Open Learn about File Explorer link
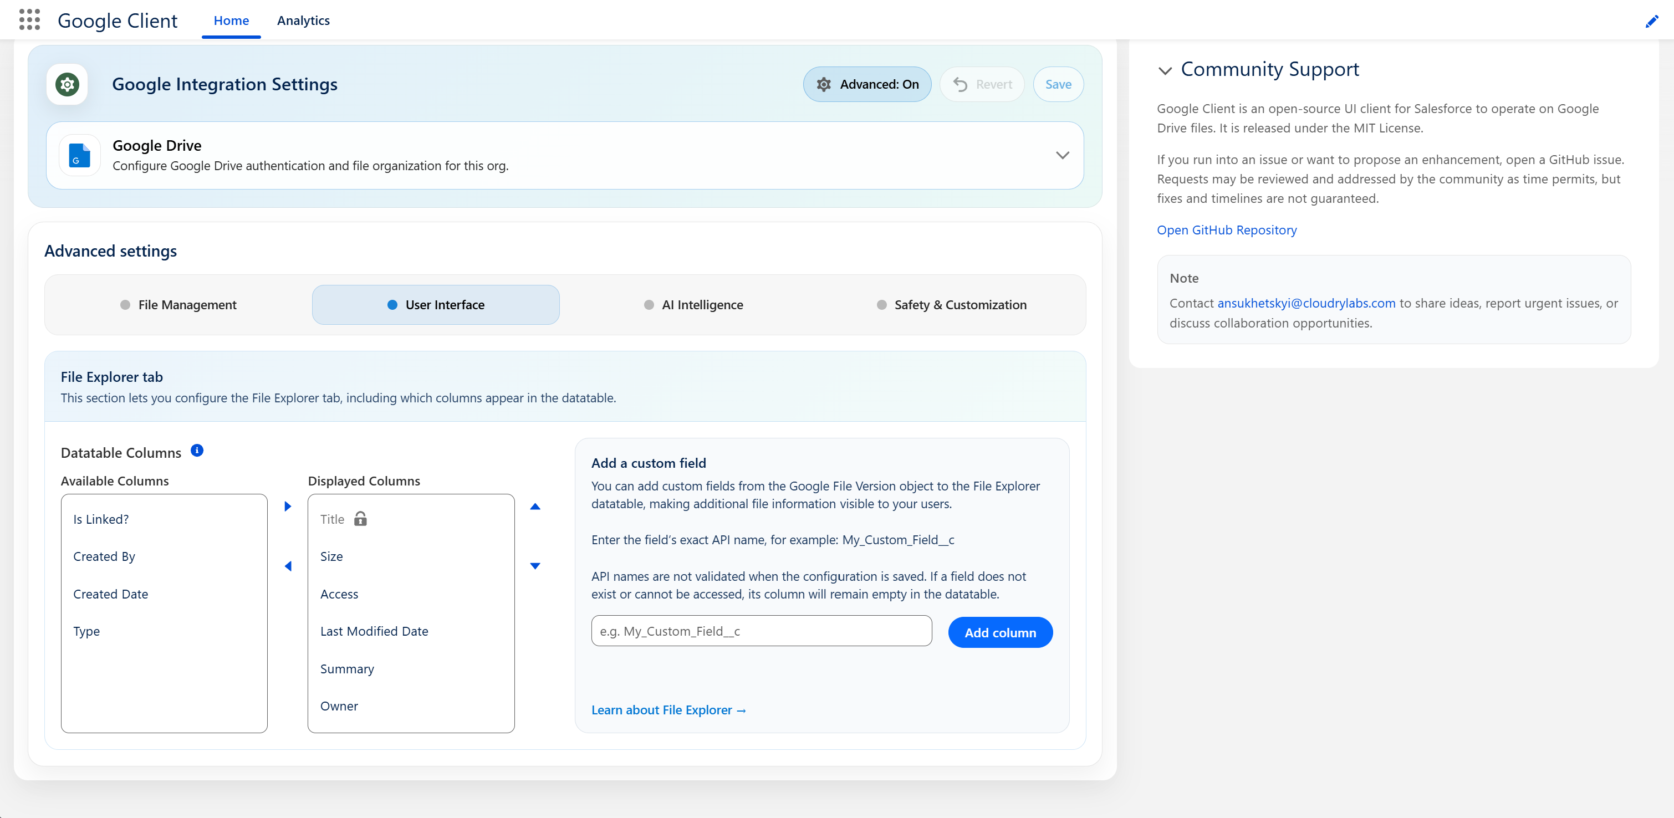 click(668, 710)
